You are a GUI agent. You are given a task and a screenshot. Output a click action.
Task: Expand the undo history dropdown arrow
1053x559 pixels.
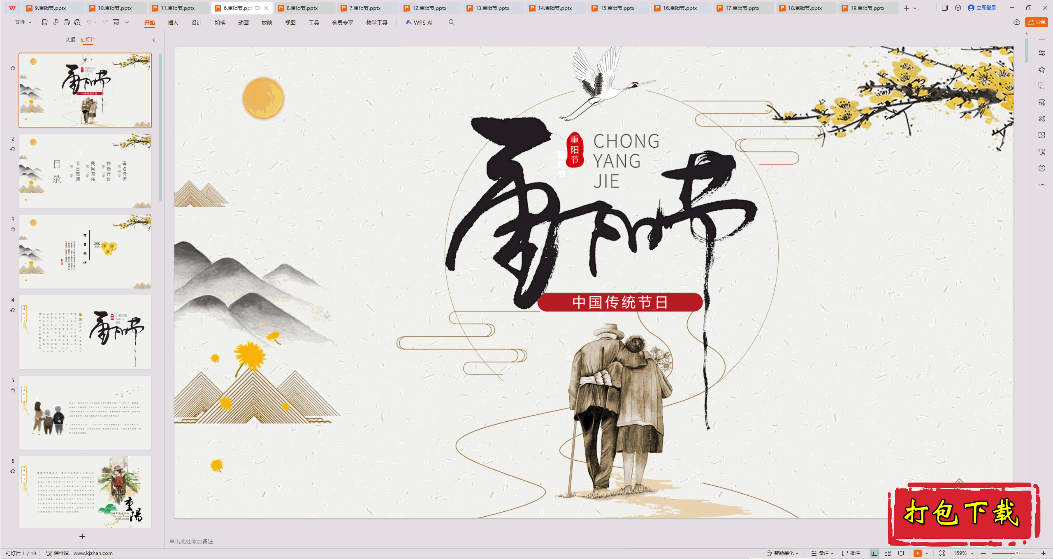(96, 22)
